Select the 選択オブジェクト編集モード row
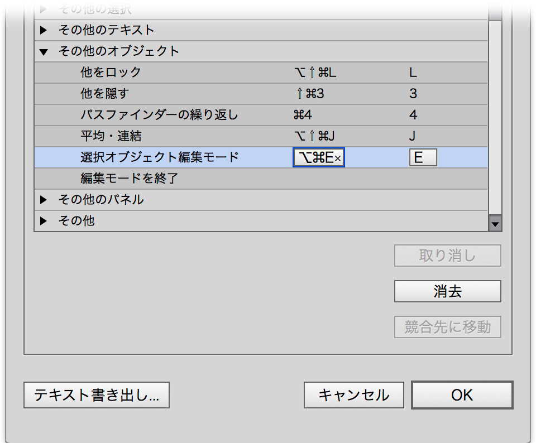Image resolution: width=536 pixels, height=443 pixels. click(x=261, y=157)
